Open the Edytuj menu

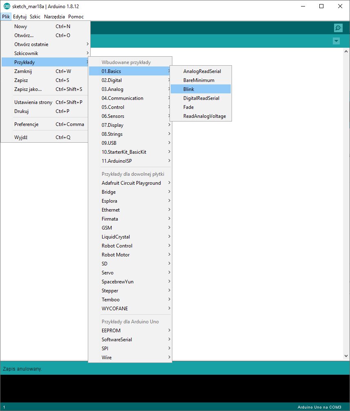click(x=20, y=16)
